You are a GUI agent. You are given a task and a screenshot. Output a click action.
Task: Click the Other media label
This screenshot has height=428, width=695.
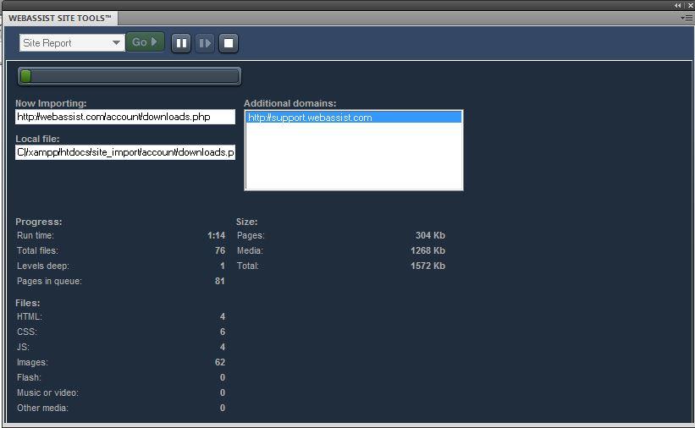click(42, 408)
